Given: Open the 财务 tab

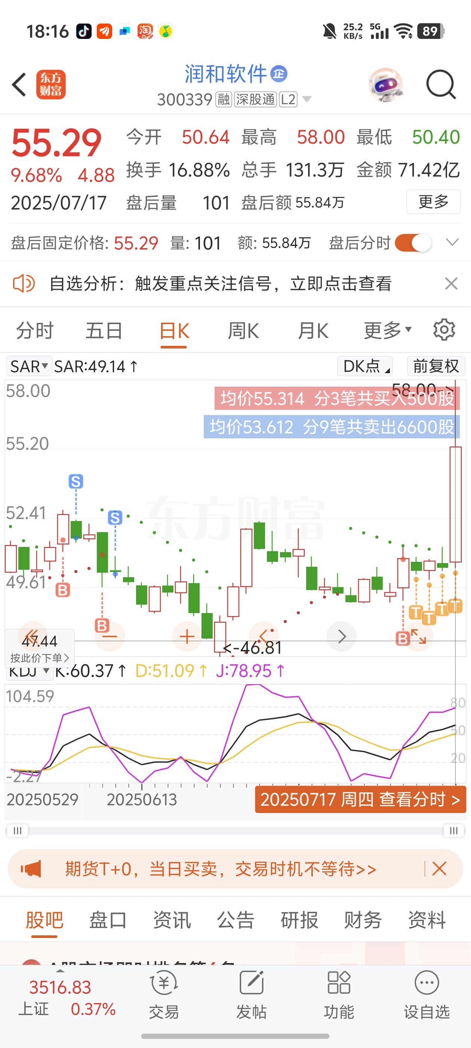Looking at the screenshot, I should [363, 920].
